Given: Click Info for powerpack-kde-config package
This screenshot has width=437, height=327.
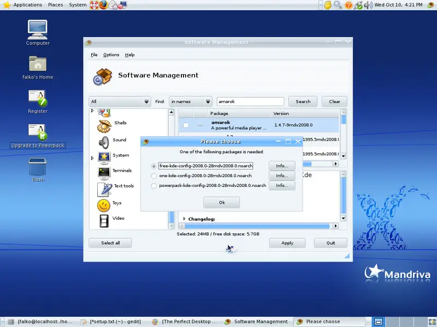Looking at the screenshot, I should point(282,185).
